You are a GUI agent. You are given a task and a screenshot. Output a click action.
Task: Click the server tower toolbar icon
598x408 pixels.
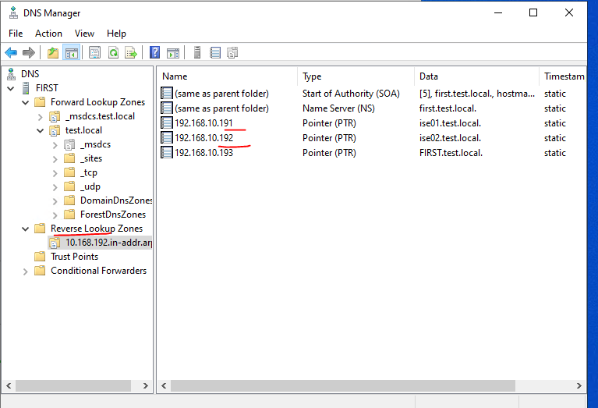click(x=197, y=52)
